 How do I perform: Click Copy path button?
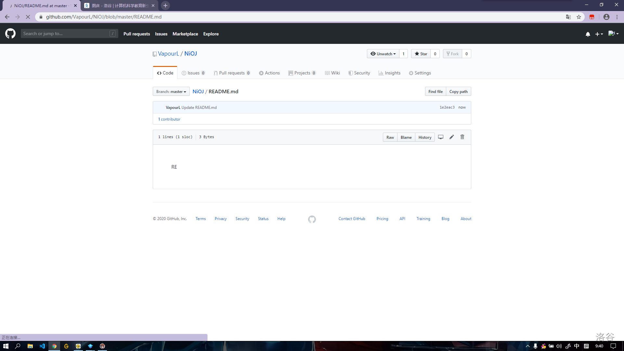tap(458, 92)
